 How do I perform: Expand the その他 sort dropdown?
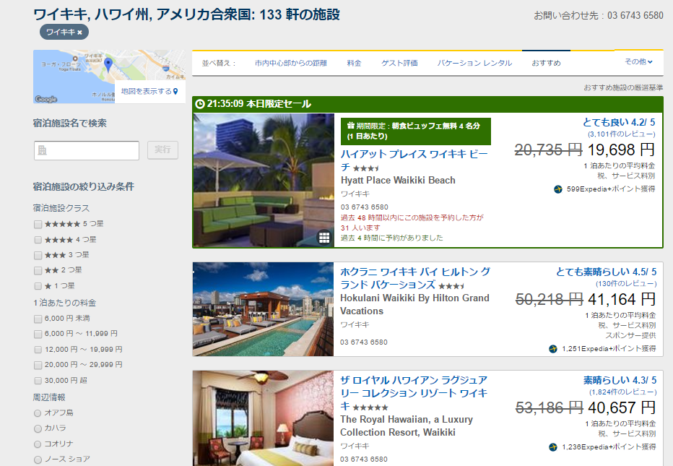(638, 62)
